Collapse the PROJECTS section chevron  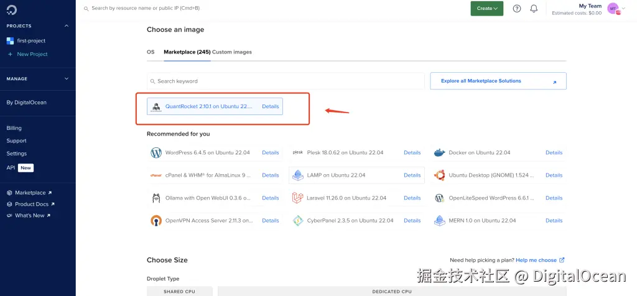click(67, 26)
